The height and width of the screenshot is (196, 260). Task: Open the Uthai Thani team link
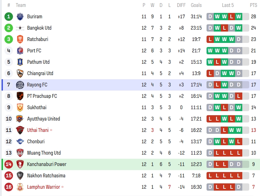pyautogui.click(x=38, y=130)
